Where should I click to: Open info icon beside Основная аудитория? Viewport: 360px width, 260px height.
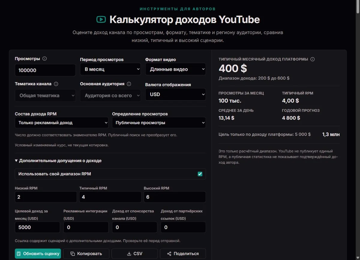(x=129, y=84)
